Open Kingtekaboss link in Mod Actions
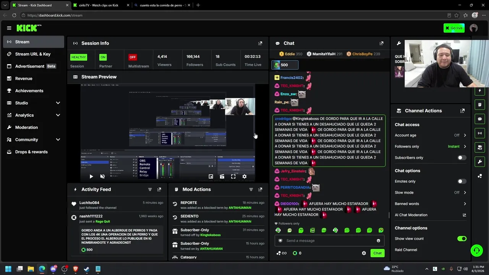Image resolution: width=489 pixels, height=275 pixels. [210, 235]
